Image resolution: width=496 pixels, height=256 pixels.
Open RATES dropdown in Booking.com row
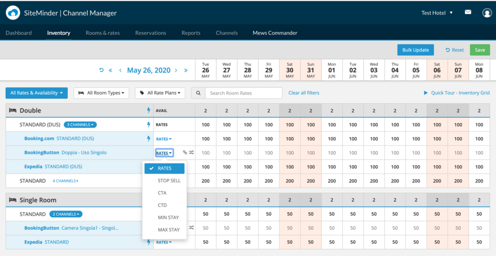pos(164,139)
